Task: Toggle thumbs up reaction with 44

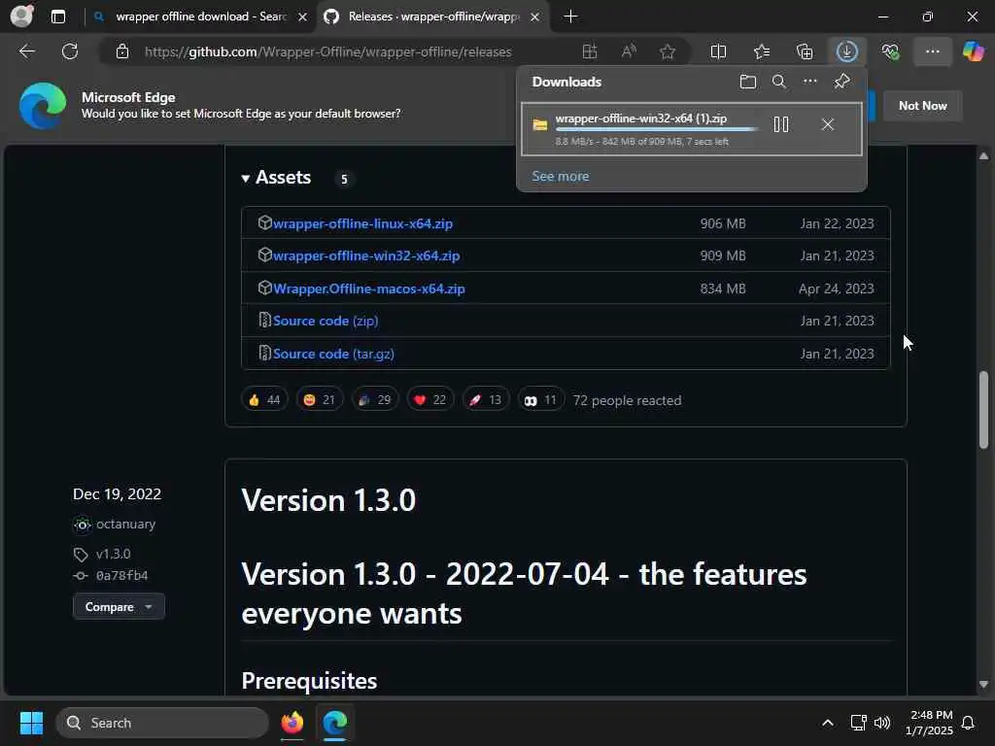Action: click(264, 399)
